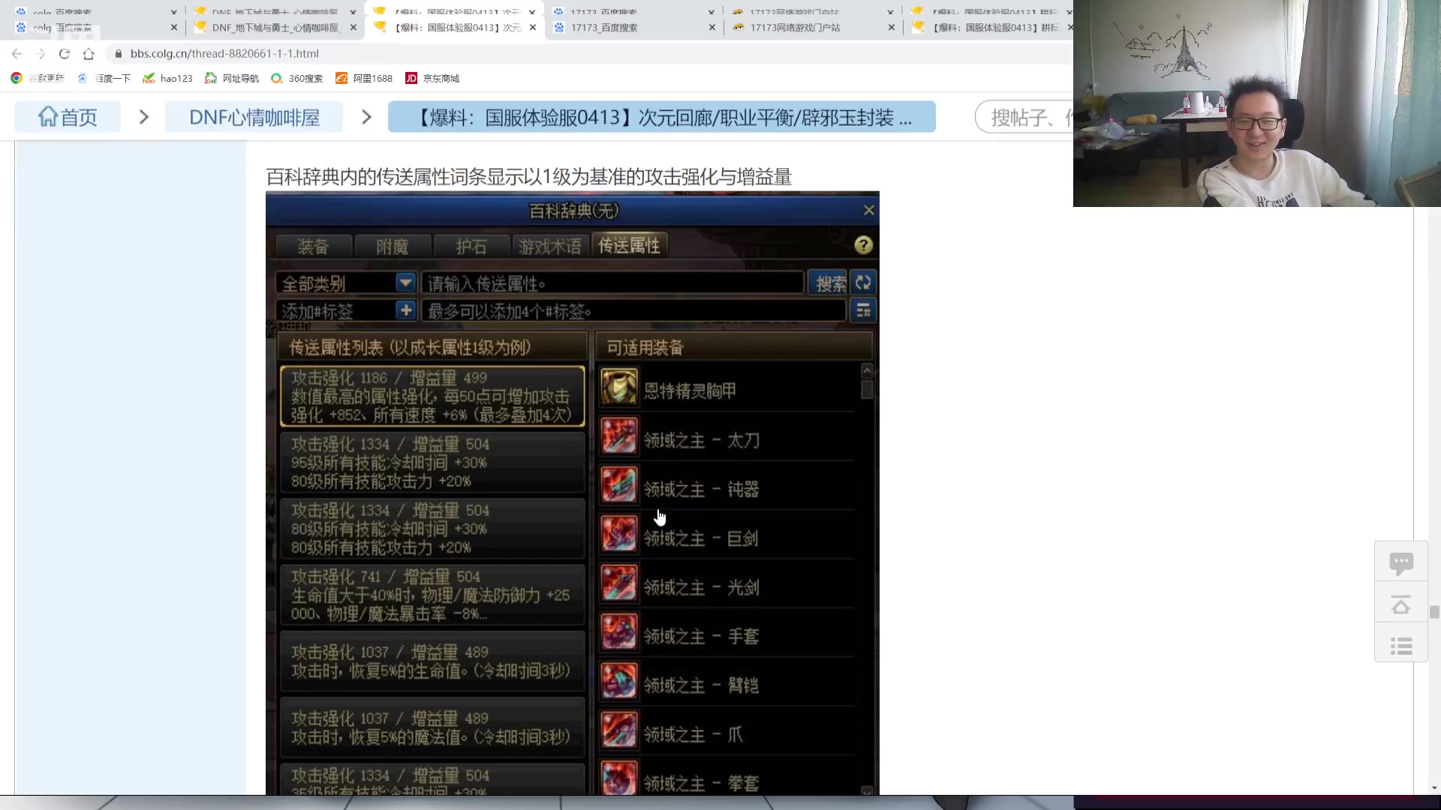Open the 网址导航 bookmark
The height and width of the screenshot is (810, 1441).
[232, 78]
